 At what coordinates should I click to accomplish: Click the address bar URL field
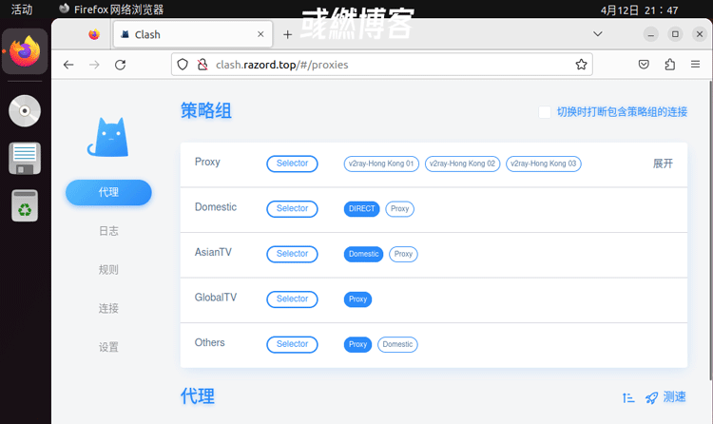pyautogui.click(x=380, y=65)
